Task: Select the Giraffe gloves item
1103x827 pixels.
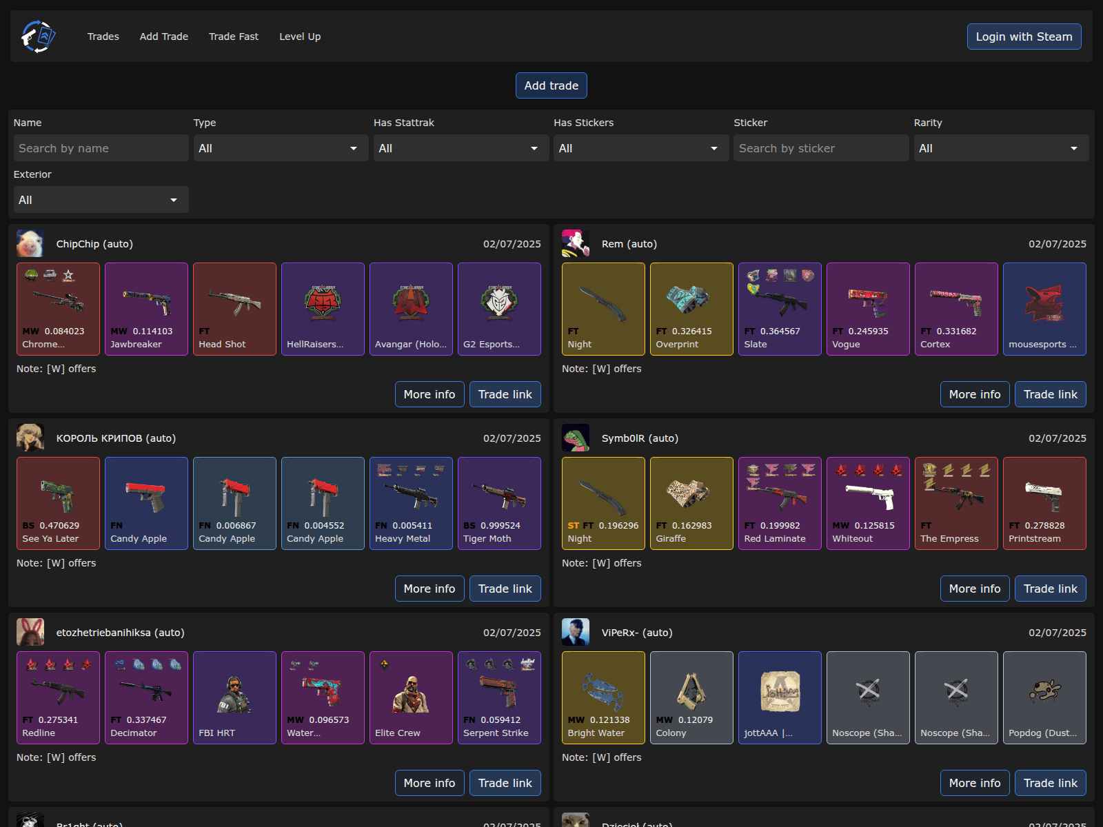Action: pos(691,503)
